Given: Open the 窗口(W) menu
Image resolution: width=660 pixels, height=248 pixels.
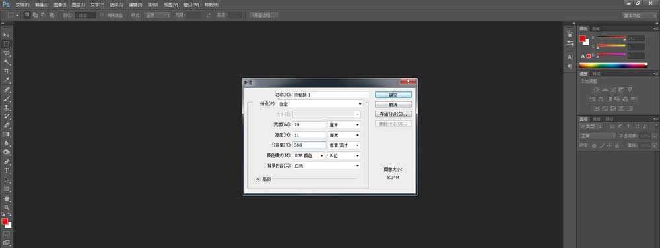Looking at the screenshot, I should [191, 5].
